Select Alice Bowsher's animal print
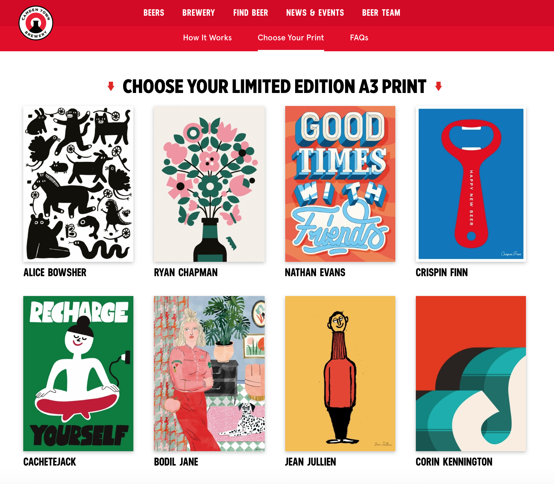The image size is (554, 484). [x=78, y=184]
